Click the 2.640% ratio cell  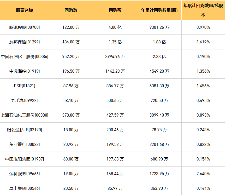[203, 174]
